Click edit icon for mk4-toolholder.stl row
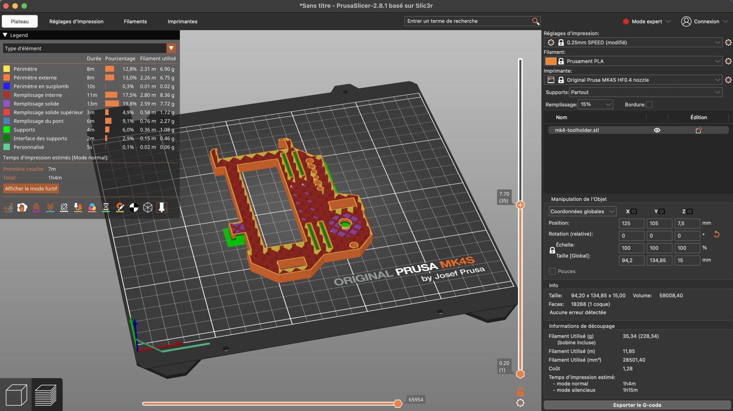This screenshot has width=733, height=411. (699, 130)
